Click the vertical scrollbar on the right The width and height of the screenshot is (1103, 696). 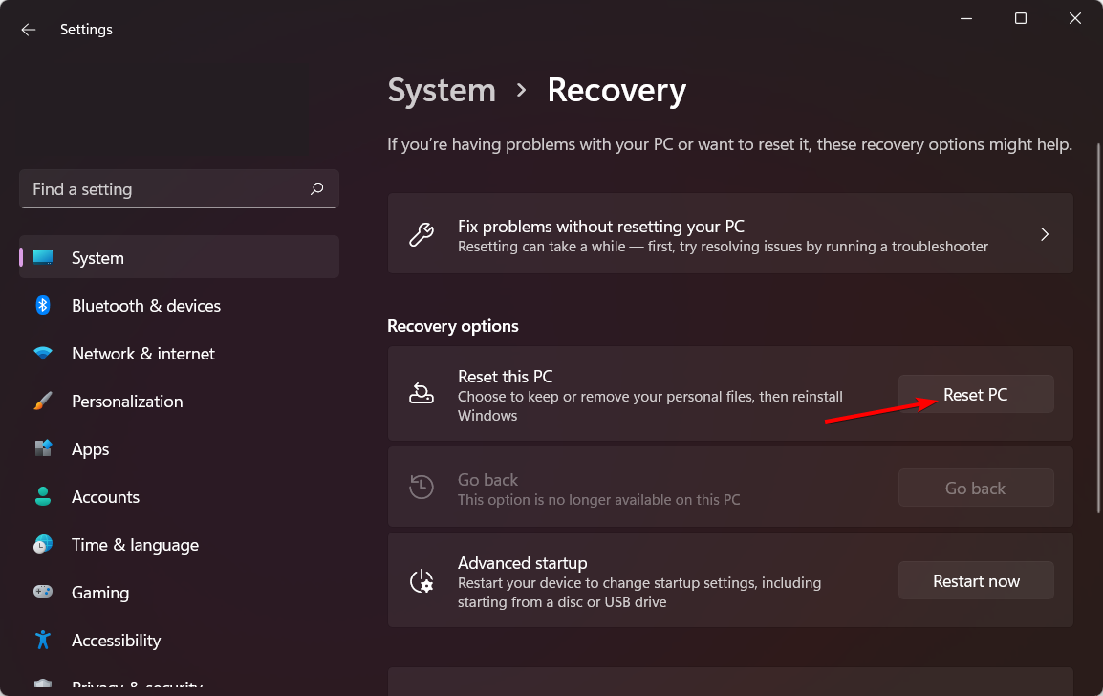point(1097,287)
